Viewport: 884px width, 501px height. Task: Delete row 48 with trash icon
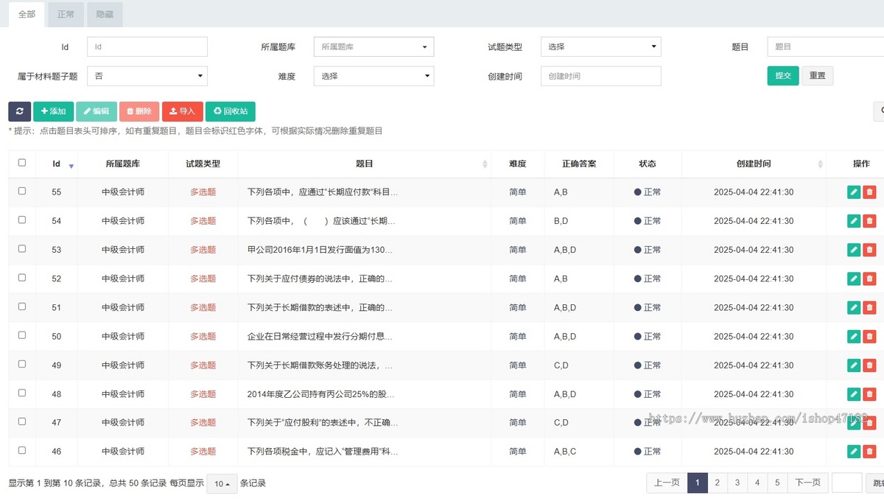[x=869, y=394]
